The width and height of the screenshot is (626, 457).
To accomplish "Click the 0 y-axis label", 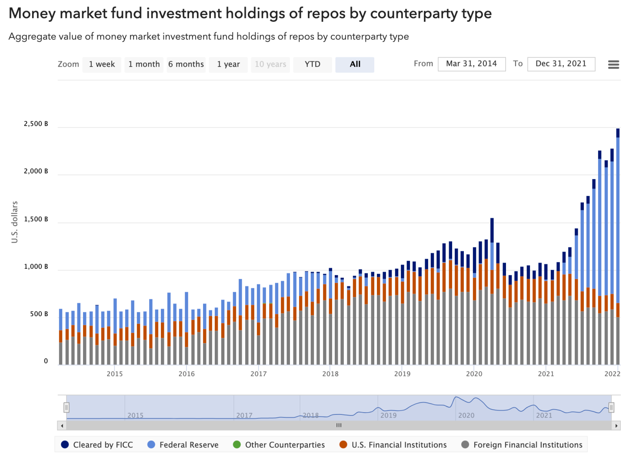I will (x=46, y=361).
